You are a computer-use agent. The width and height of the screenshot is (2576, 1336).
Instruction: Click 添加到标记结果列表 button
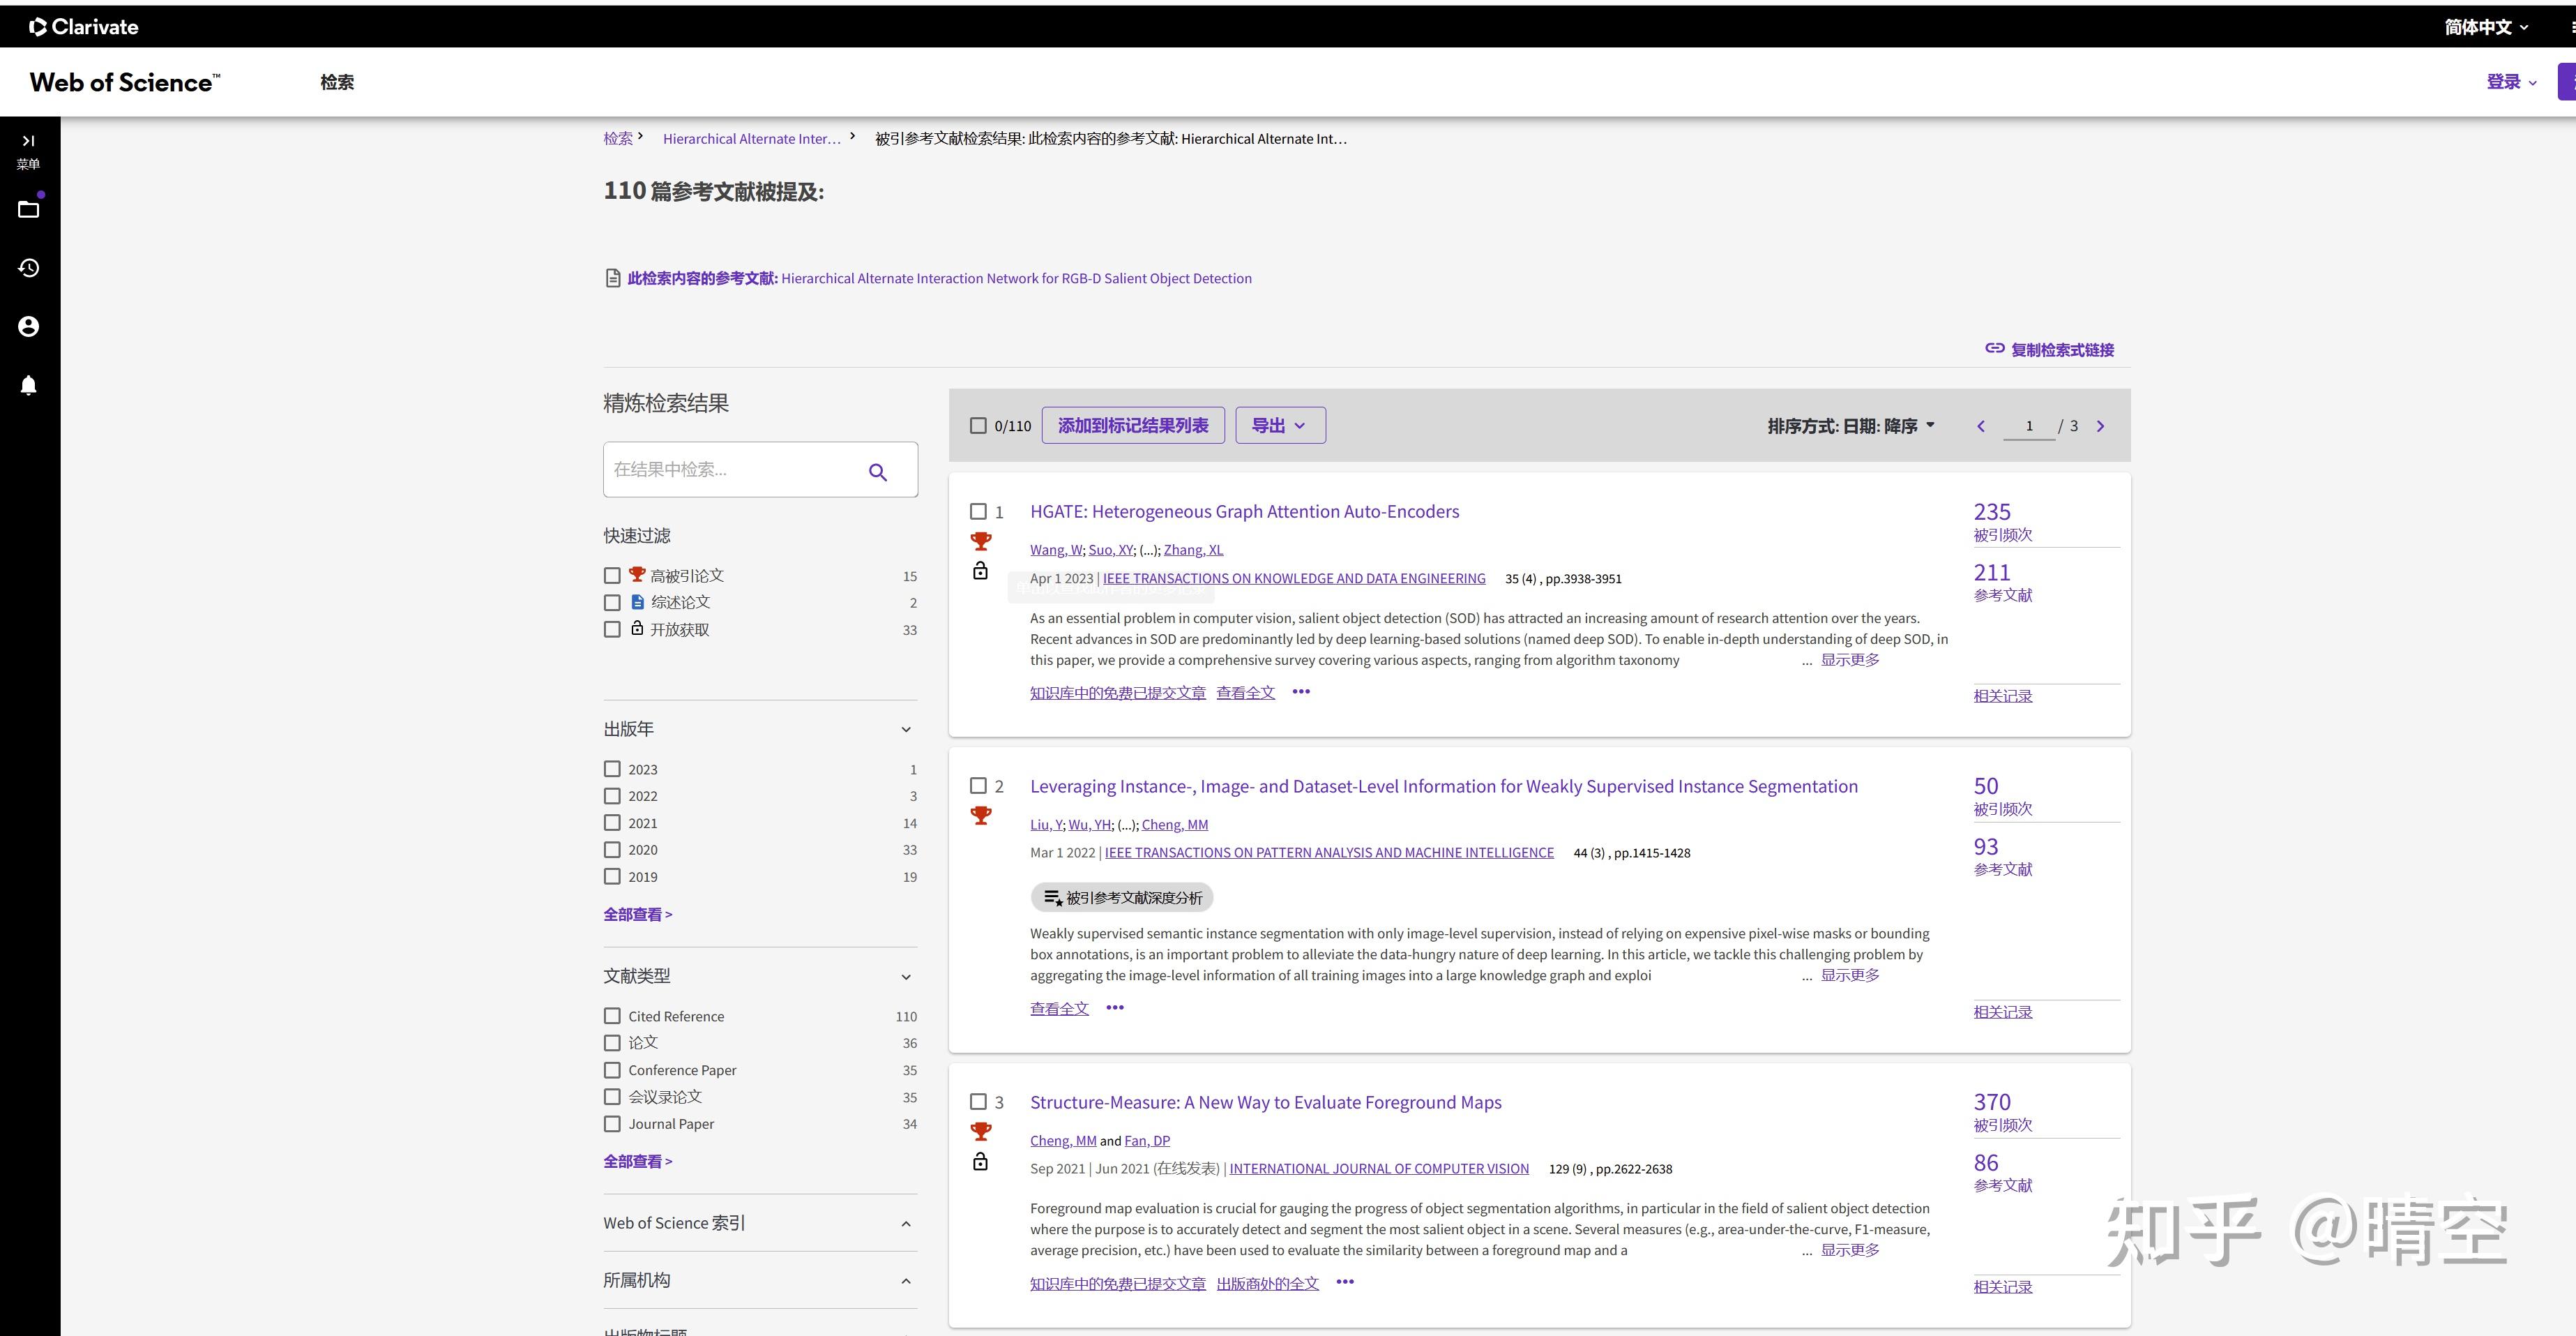[x=1132, y=426]
